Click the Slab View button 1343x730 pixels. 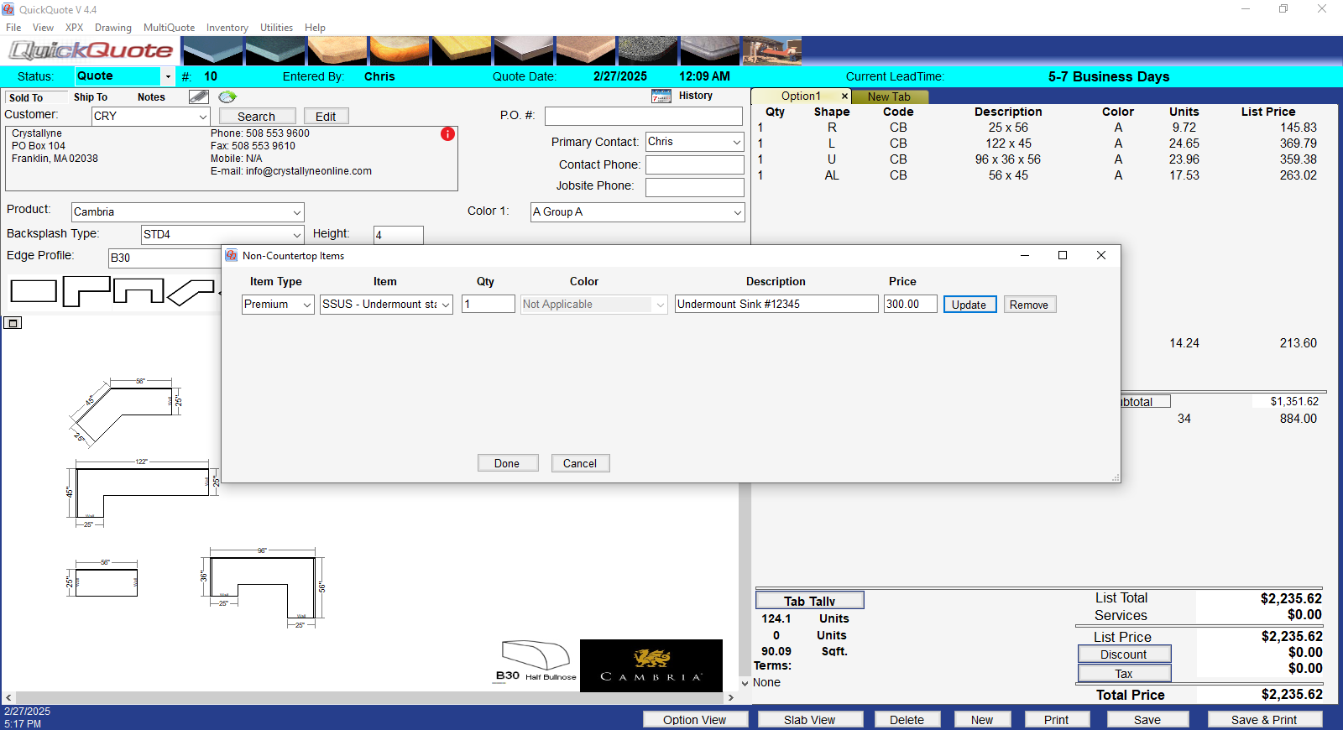pos(810,720)
